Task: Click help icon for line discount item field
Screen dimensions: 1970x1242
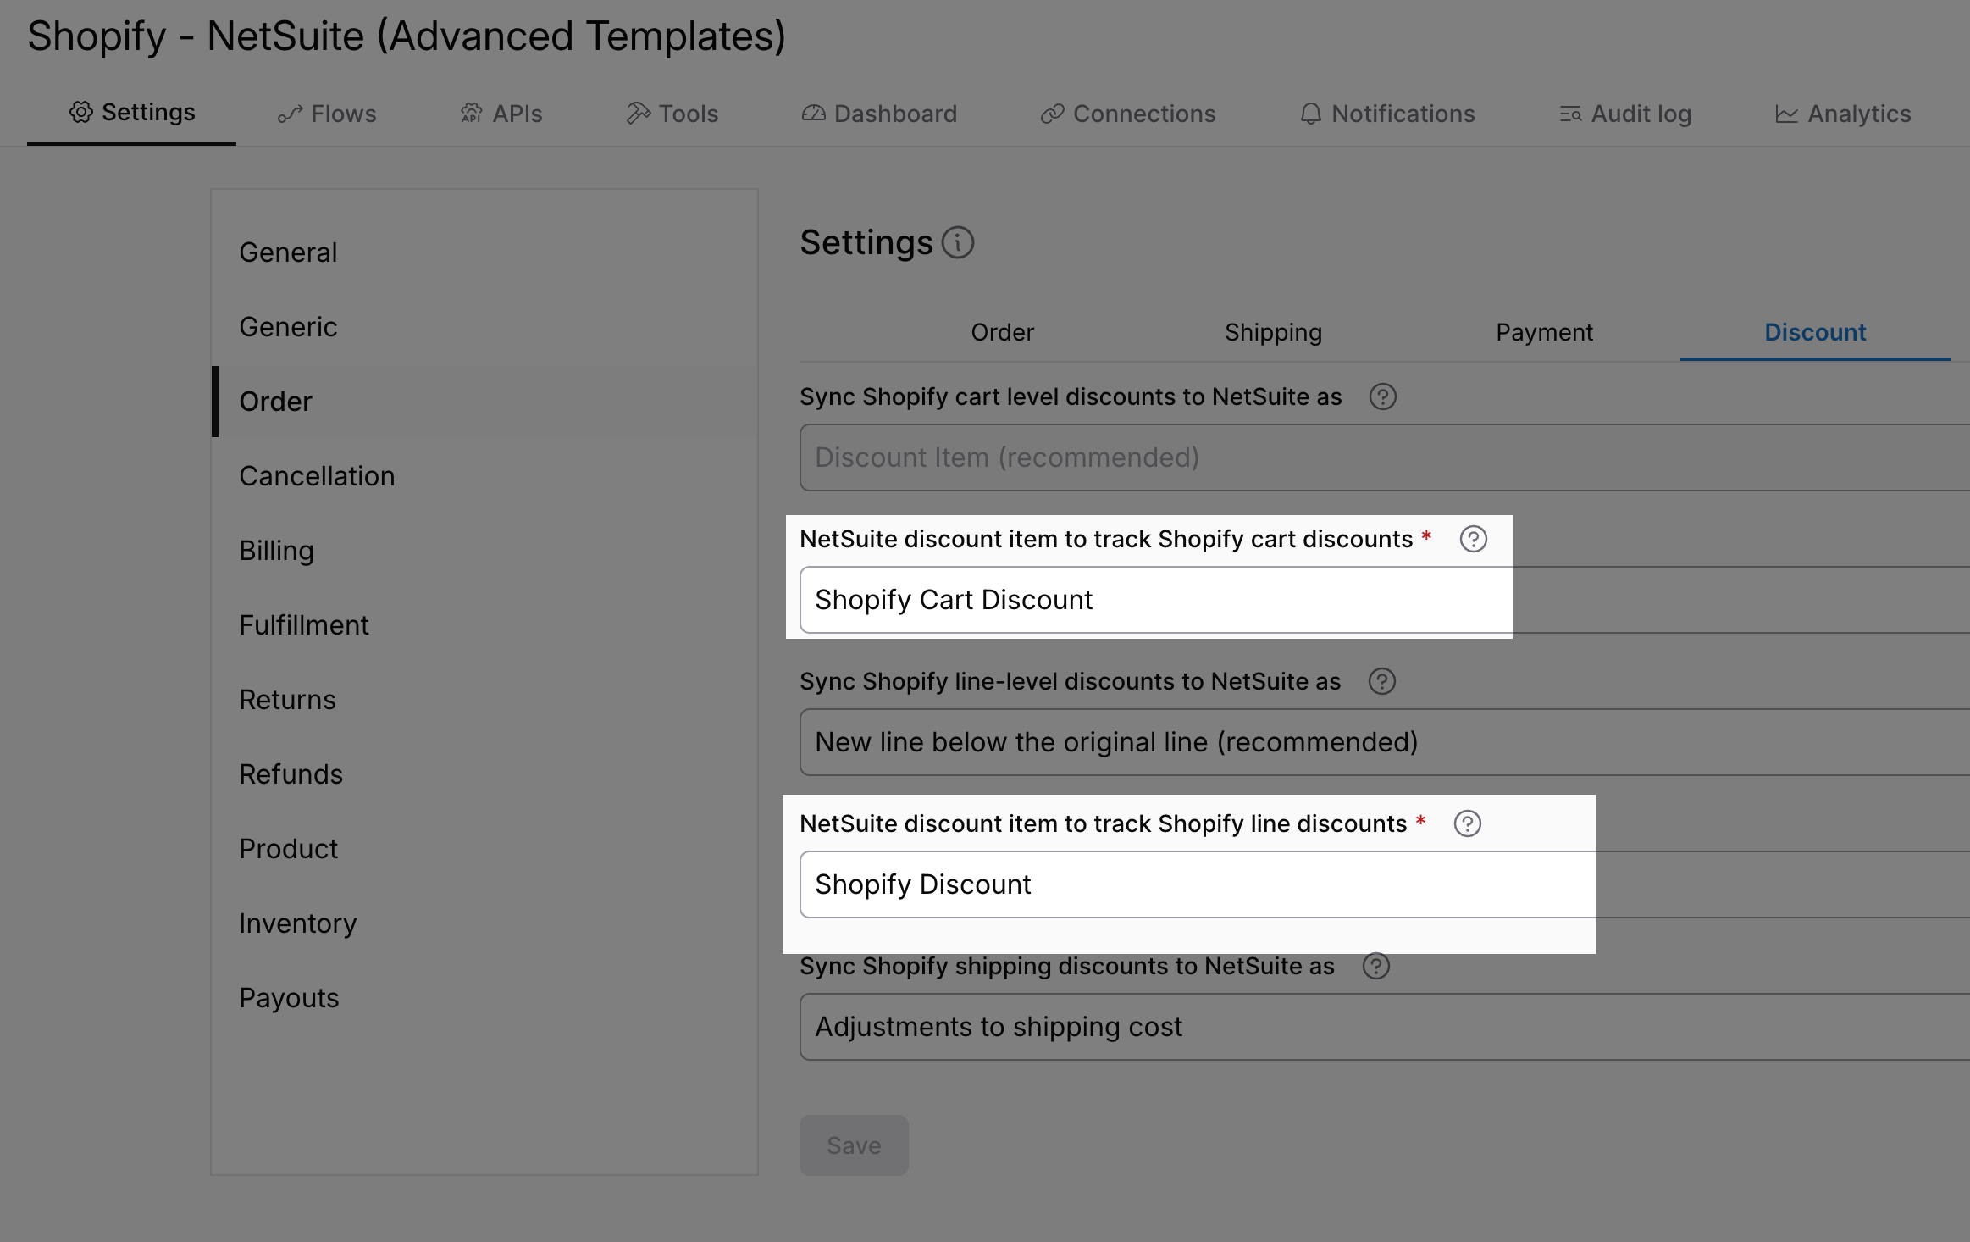Action: tap(1468, 823)
